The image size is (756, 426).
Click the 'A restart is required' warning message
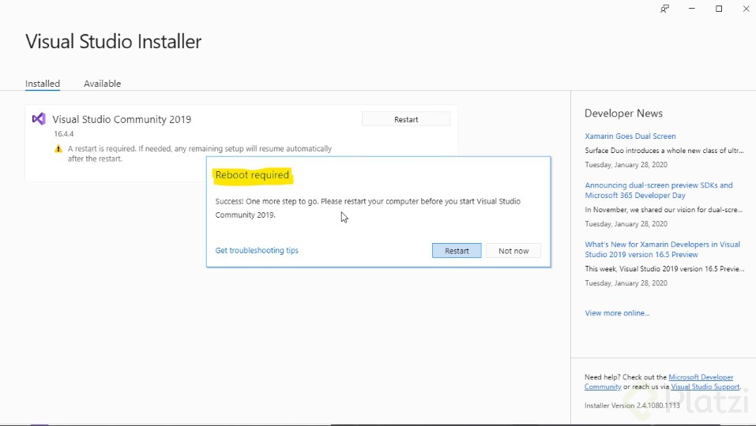tap(200, 154)
